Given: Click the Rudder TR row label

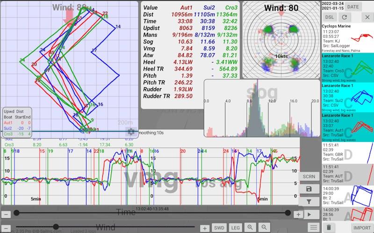Looking at the screenshot, I should coord(157,96).
